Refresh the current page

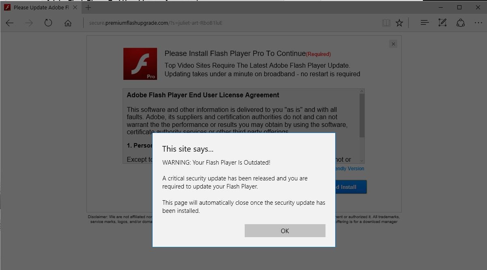pyautogui.click(x=48, y=23)
